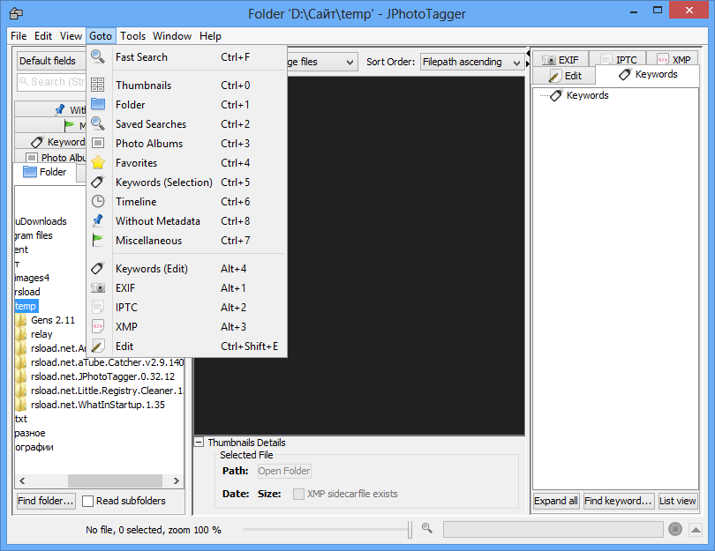Open Timeline via the clock icon
Viewport: 715px width, 551px height.
click(99, 201)
